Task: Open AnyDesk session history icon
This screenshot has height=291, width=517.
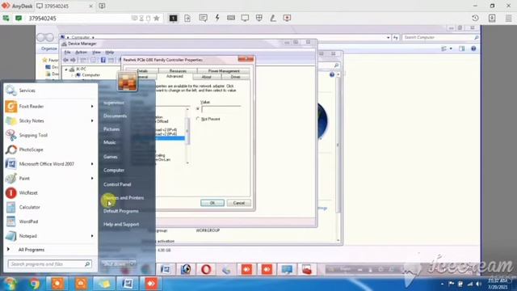Action: coord(475,18)
